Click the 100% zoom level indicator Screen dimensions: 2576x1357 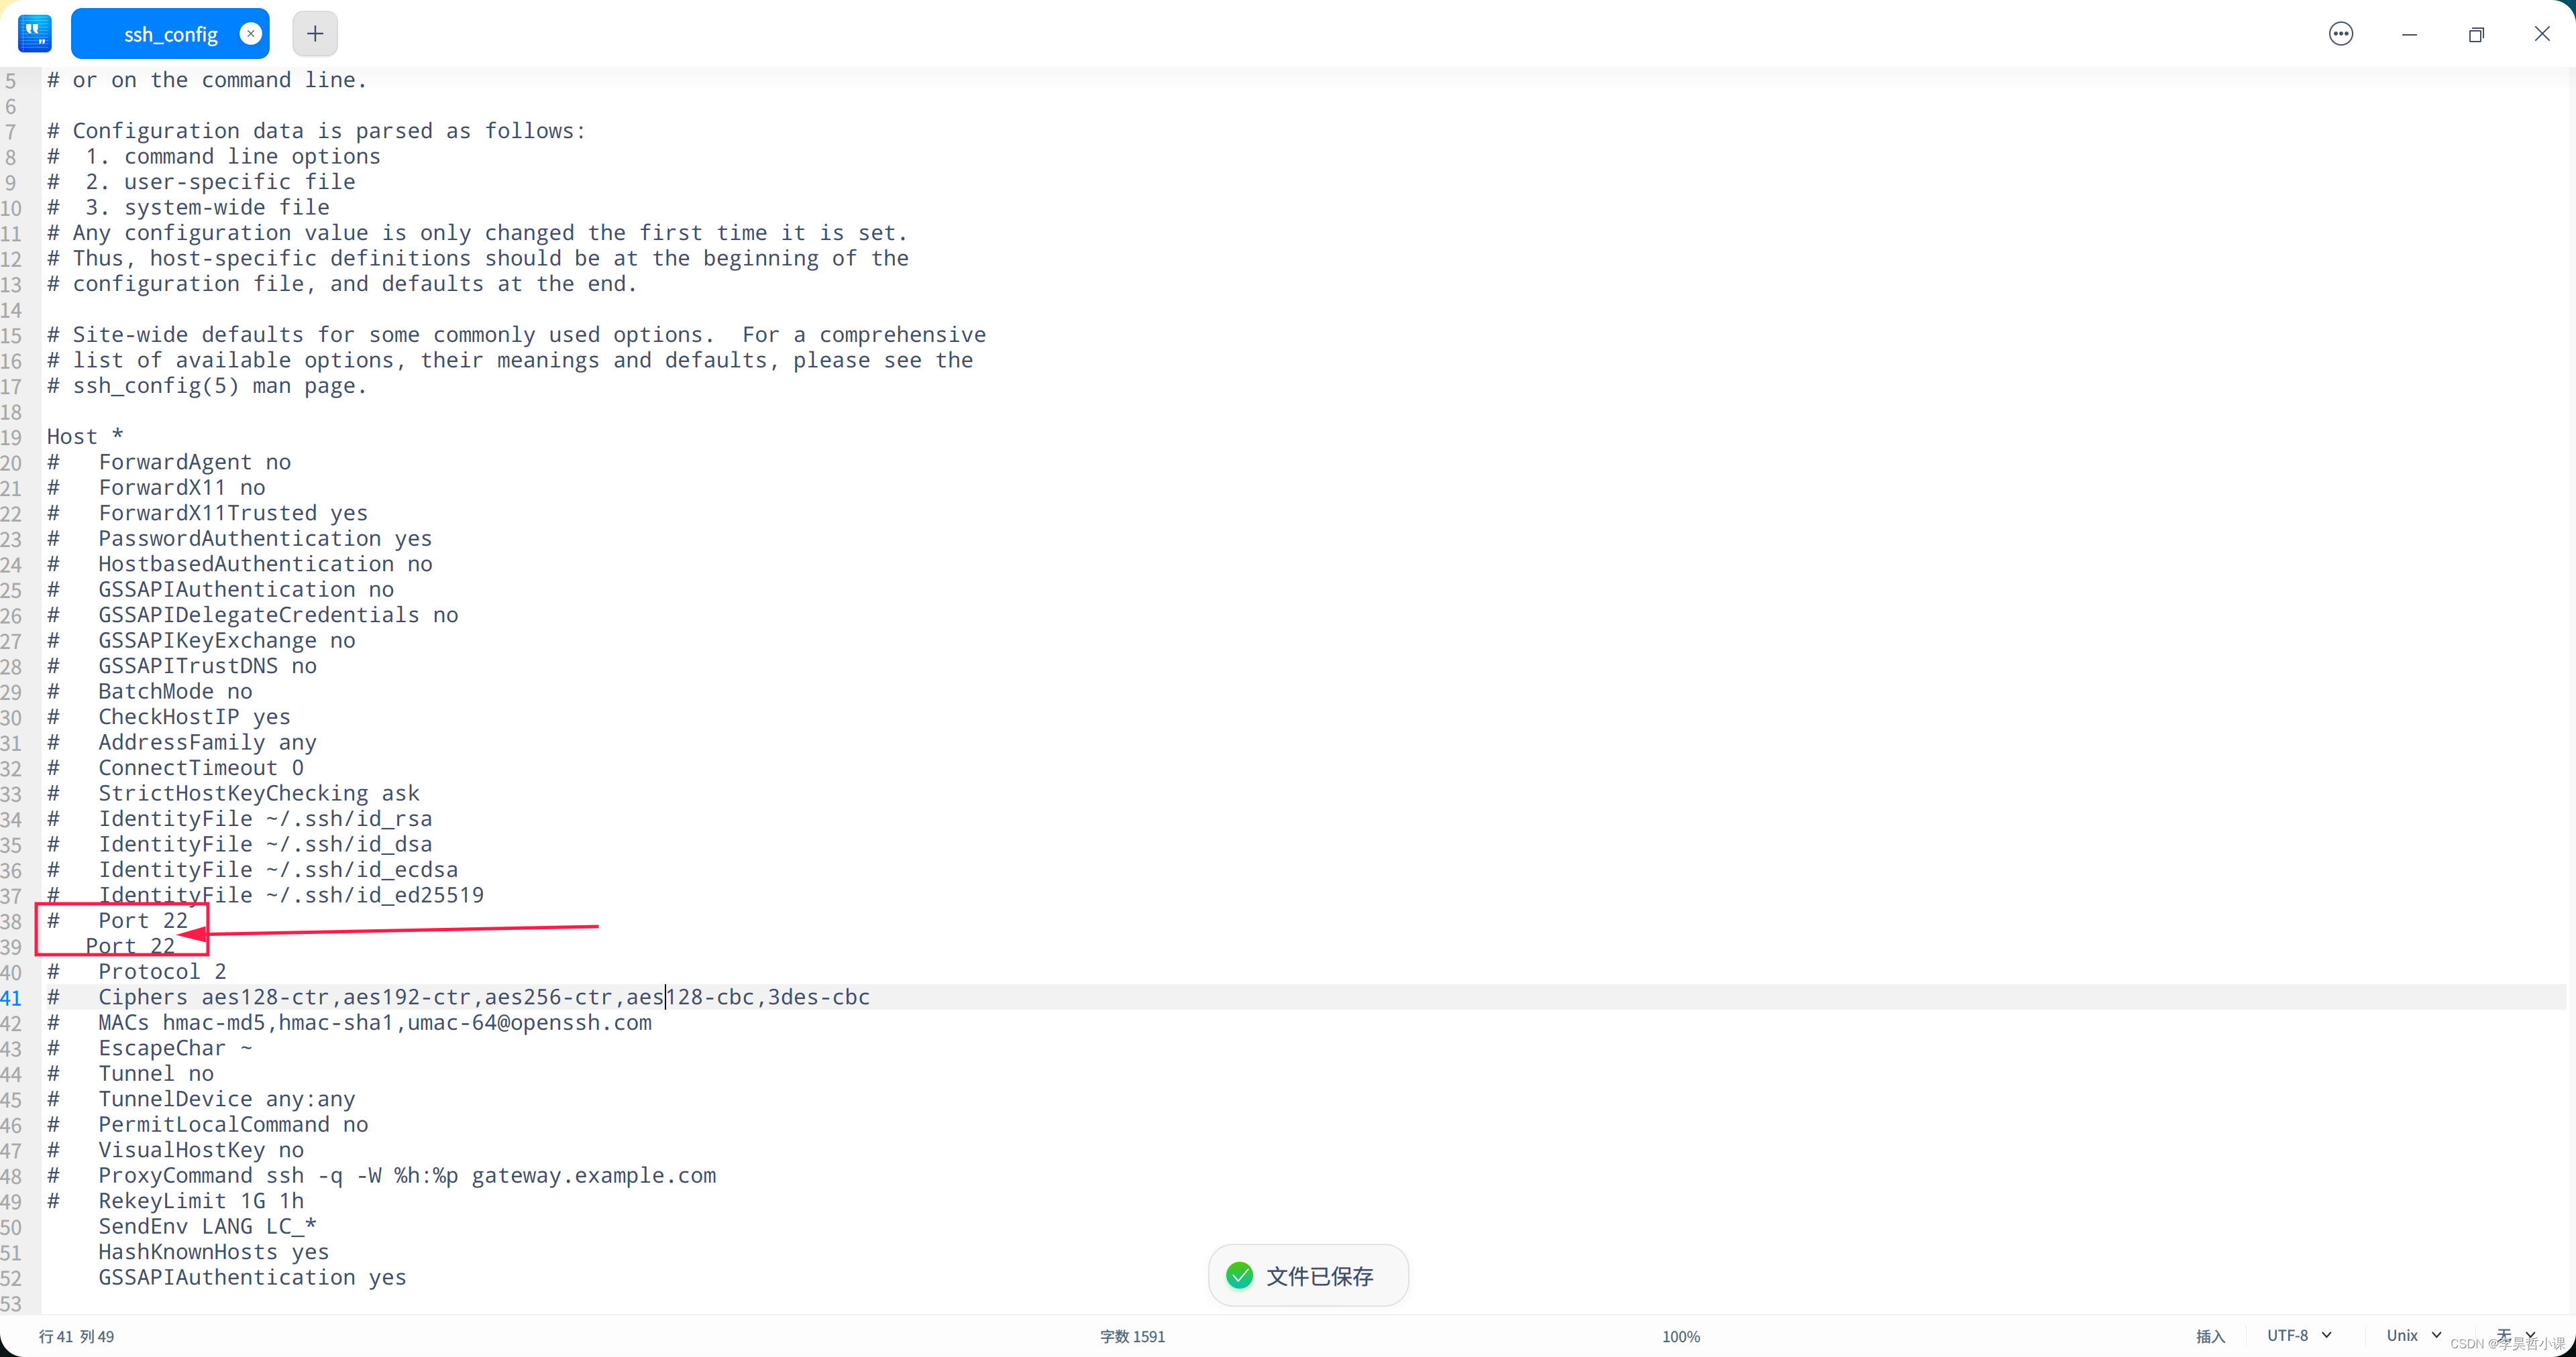(x=1681, y=1336)
